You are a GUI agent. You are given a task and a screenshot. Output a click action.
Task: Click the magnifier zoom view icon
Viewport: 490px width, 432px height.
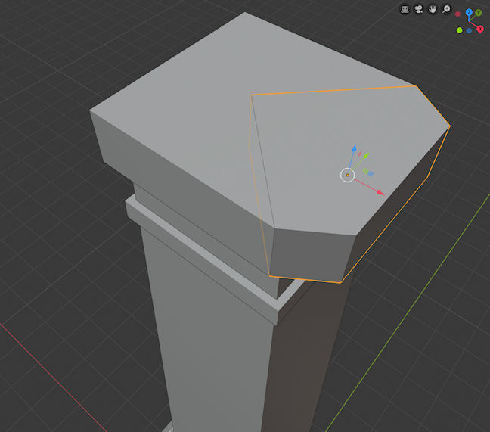pyautogui.click(x=446, y=9)
